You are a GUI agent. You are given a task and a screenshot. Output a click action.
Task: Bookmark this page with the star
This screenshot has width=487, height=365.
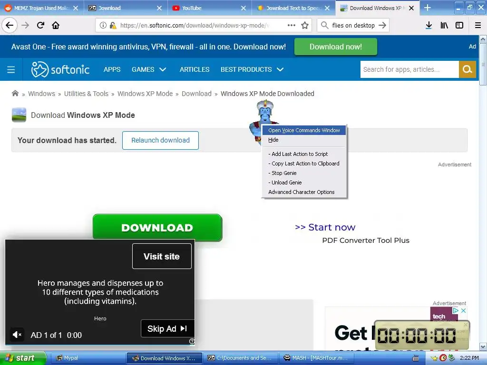pos(305,26)
